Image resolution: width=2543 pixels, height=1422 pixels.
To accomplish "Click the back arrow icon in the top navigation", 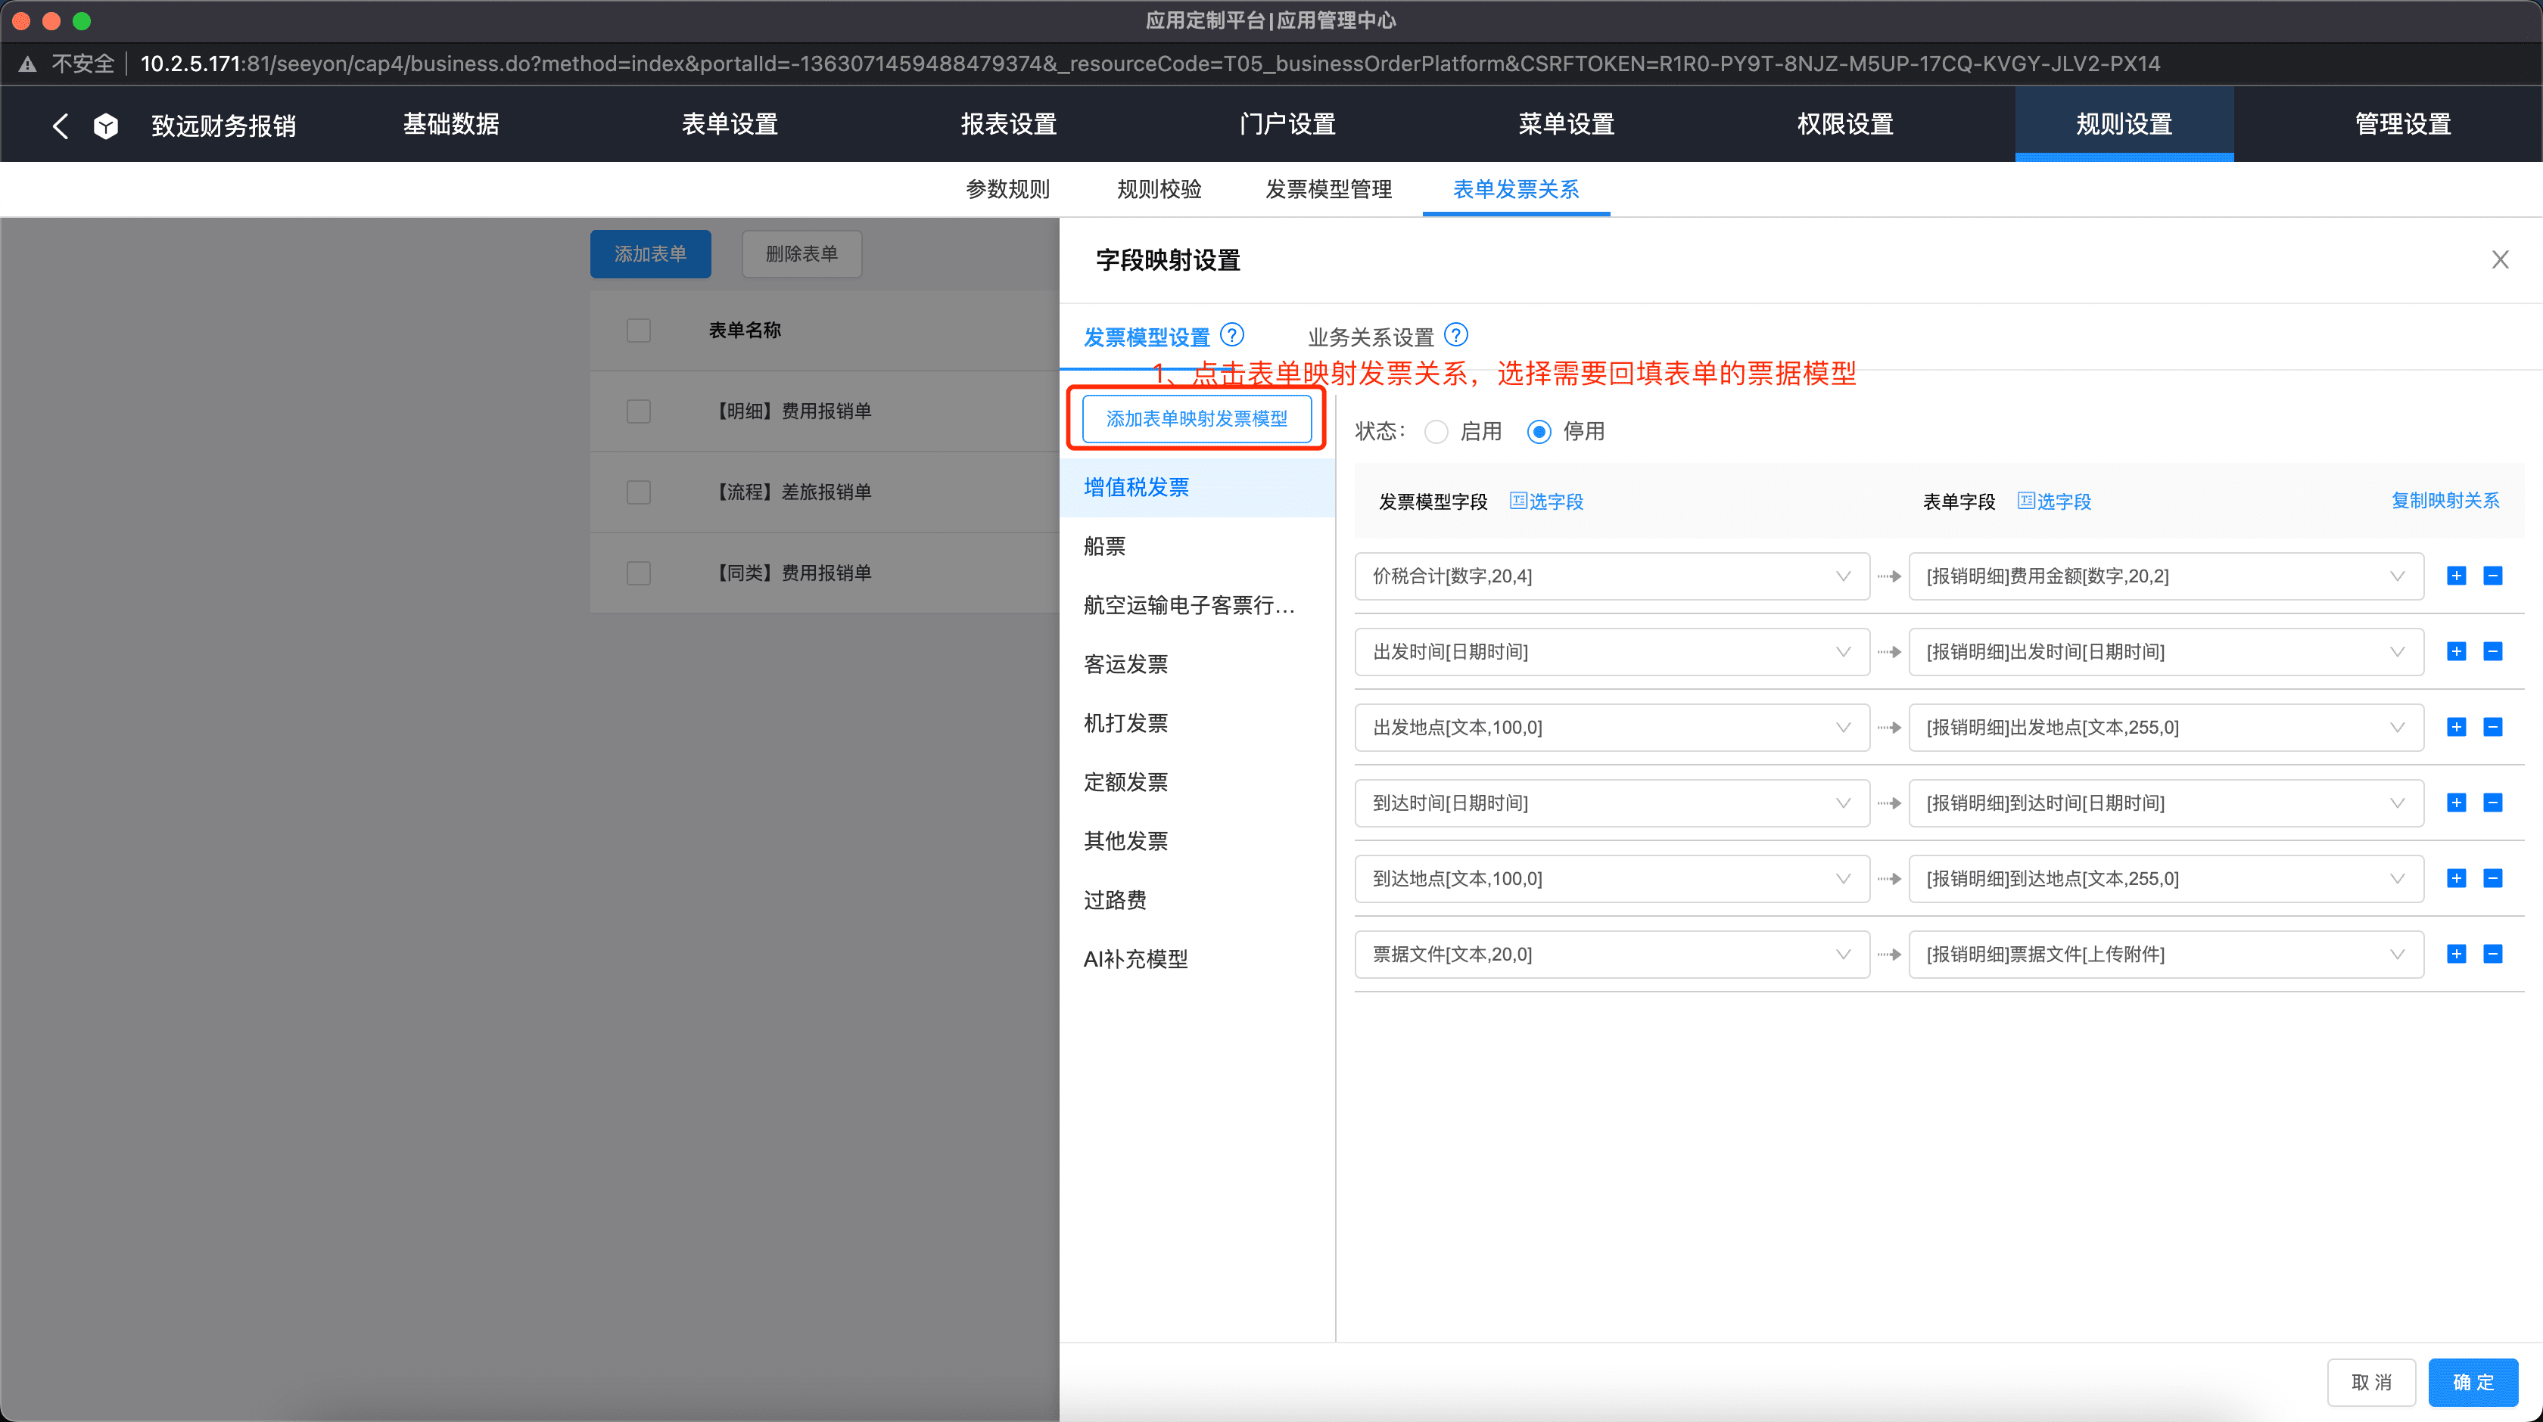I will point(61,126).
